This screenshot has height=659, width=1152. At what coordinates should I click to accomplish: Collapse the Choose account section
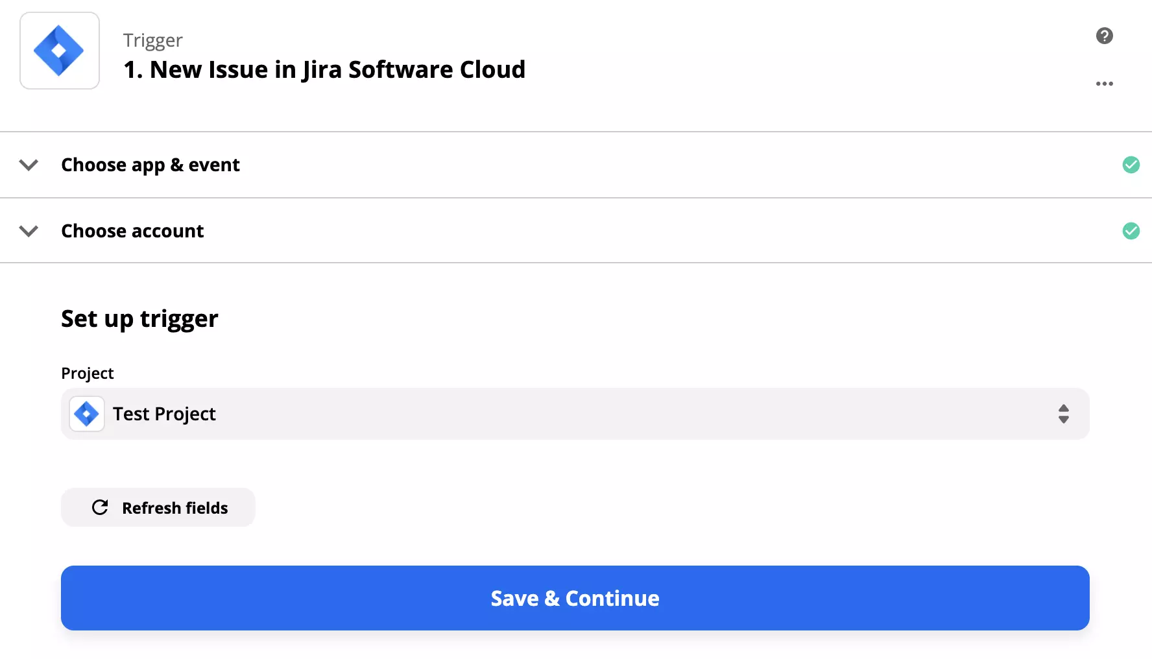point(29,231)
